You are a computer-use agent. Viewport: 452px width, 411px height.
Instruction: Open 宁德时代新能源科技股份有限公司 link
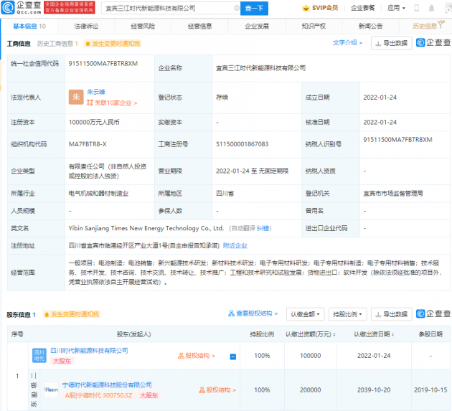click(107, 385)
